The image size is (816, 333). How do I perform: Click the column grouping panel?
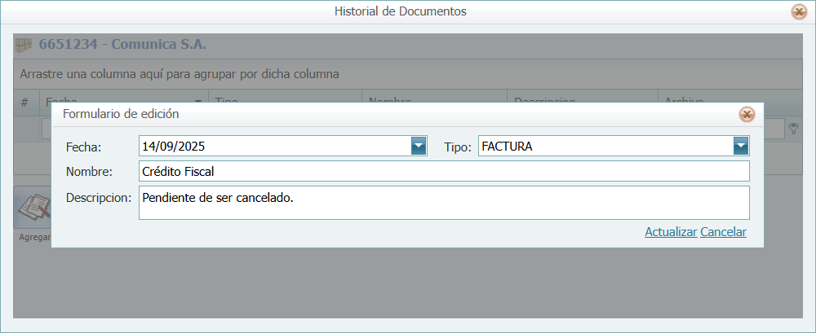click(408, 74)
